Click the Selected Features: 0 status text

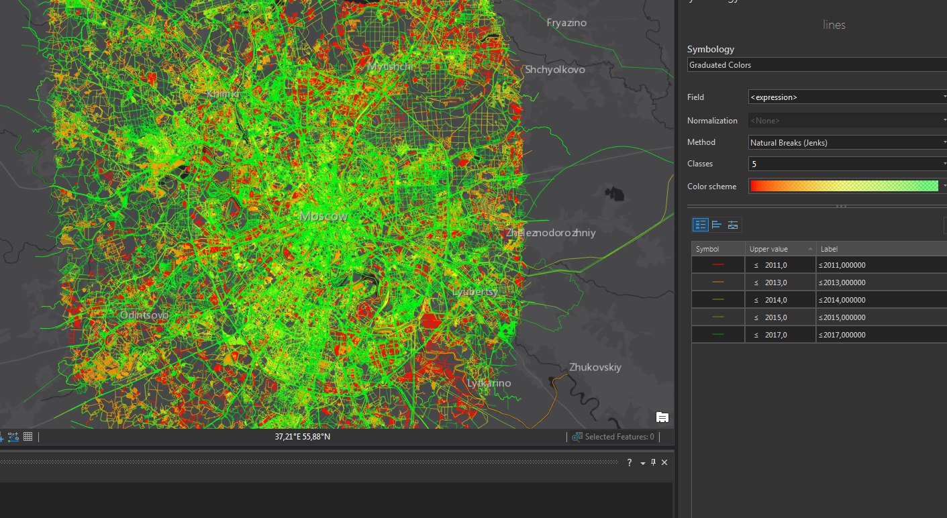[619, 437]
